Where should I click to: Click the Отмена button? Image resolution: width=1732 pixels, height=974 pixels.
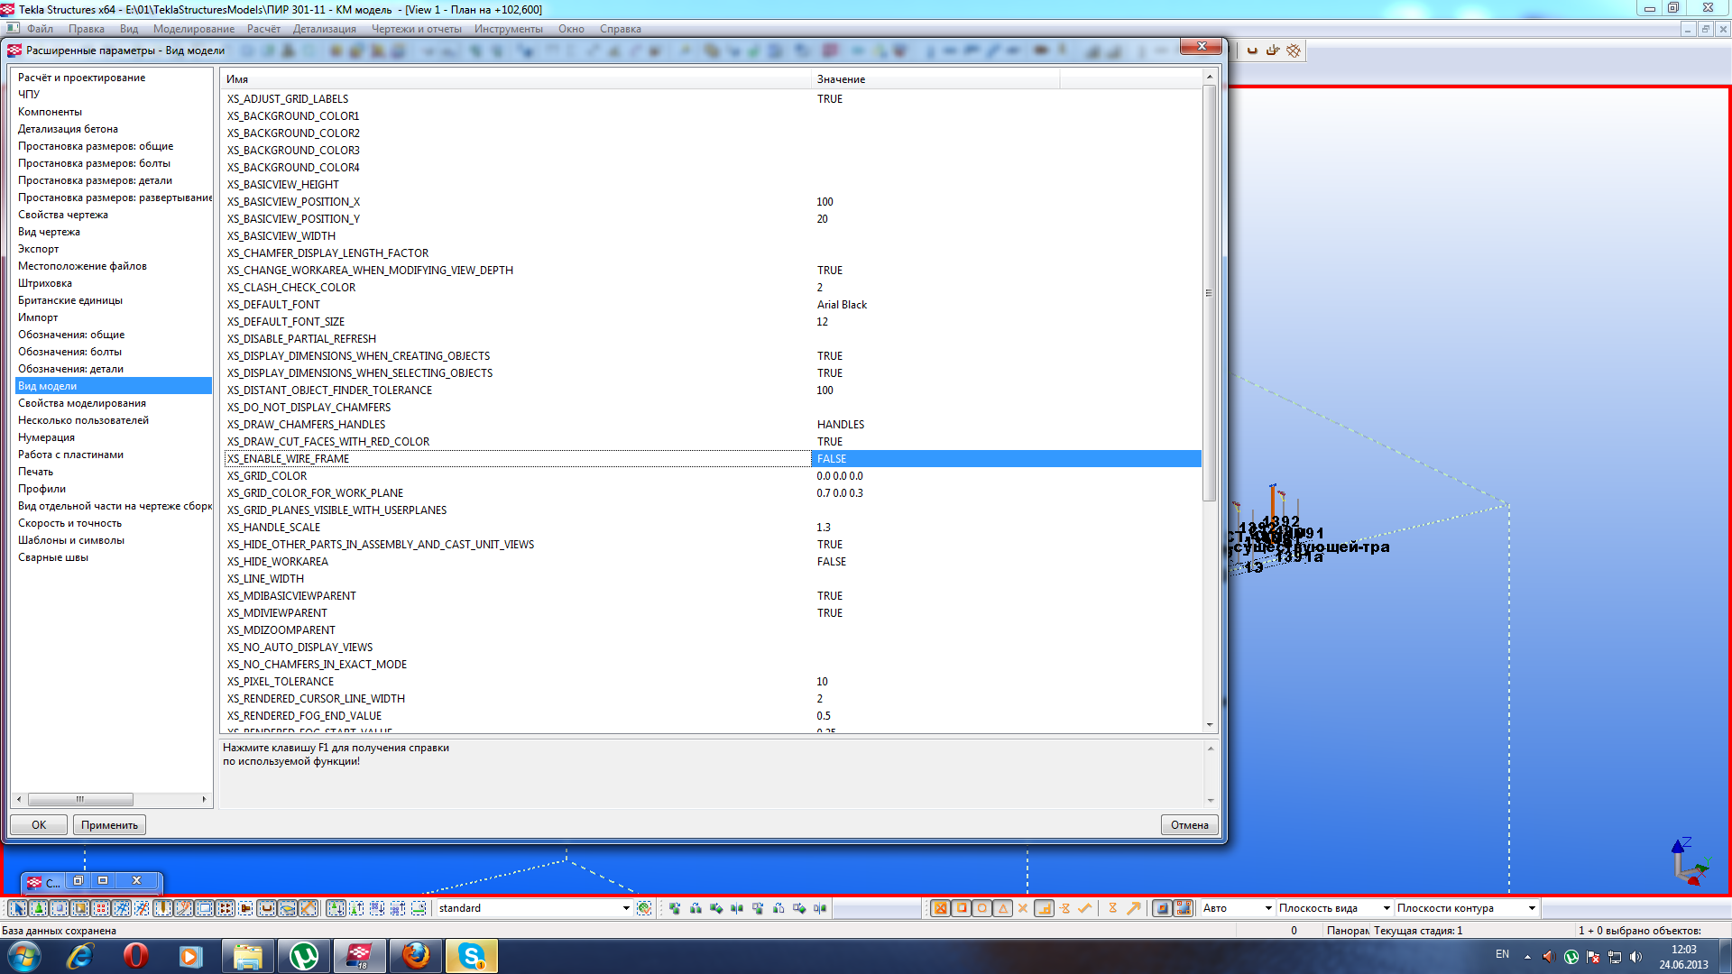pyautogui.click(x=1189, y=824)
